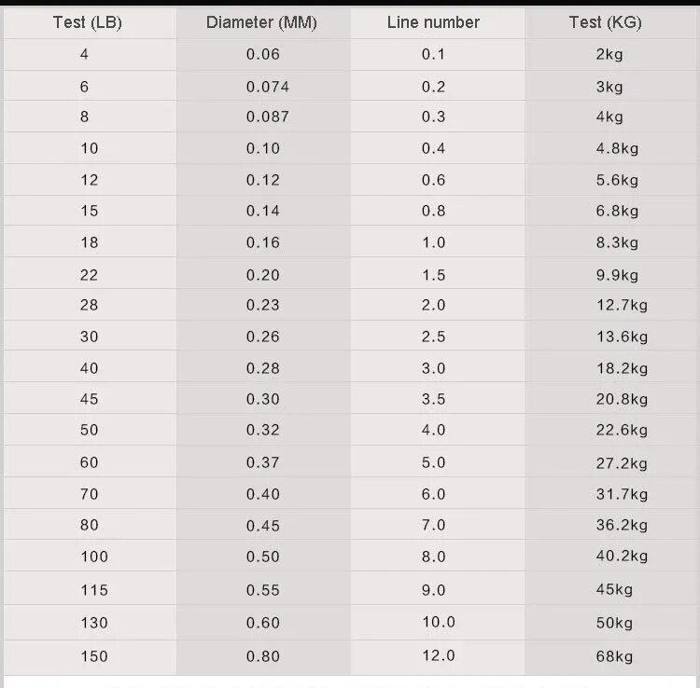Click the 12.7kg test value

click(x=622, y=306)
